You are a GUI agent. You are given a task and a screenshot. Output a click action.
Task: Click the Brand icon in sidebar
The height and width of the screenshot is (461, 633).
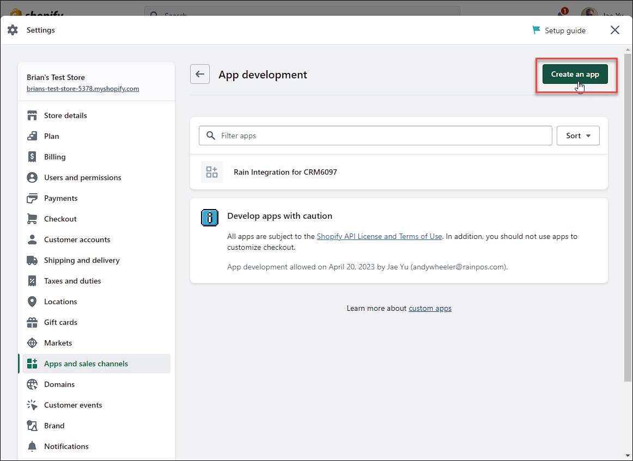point(32,426)
